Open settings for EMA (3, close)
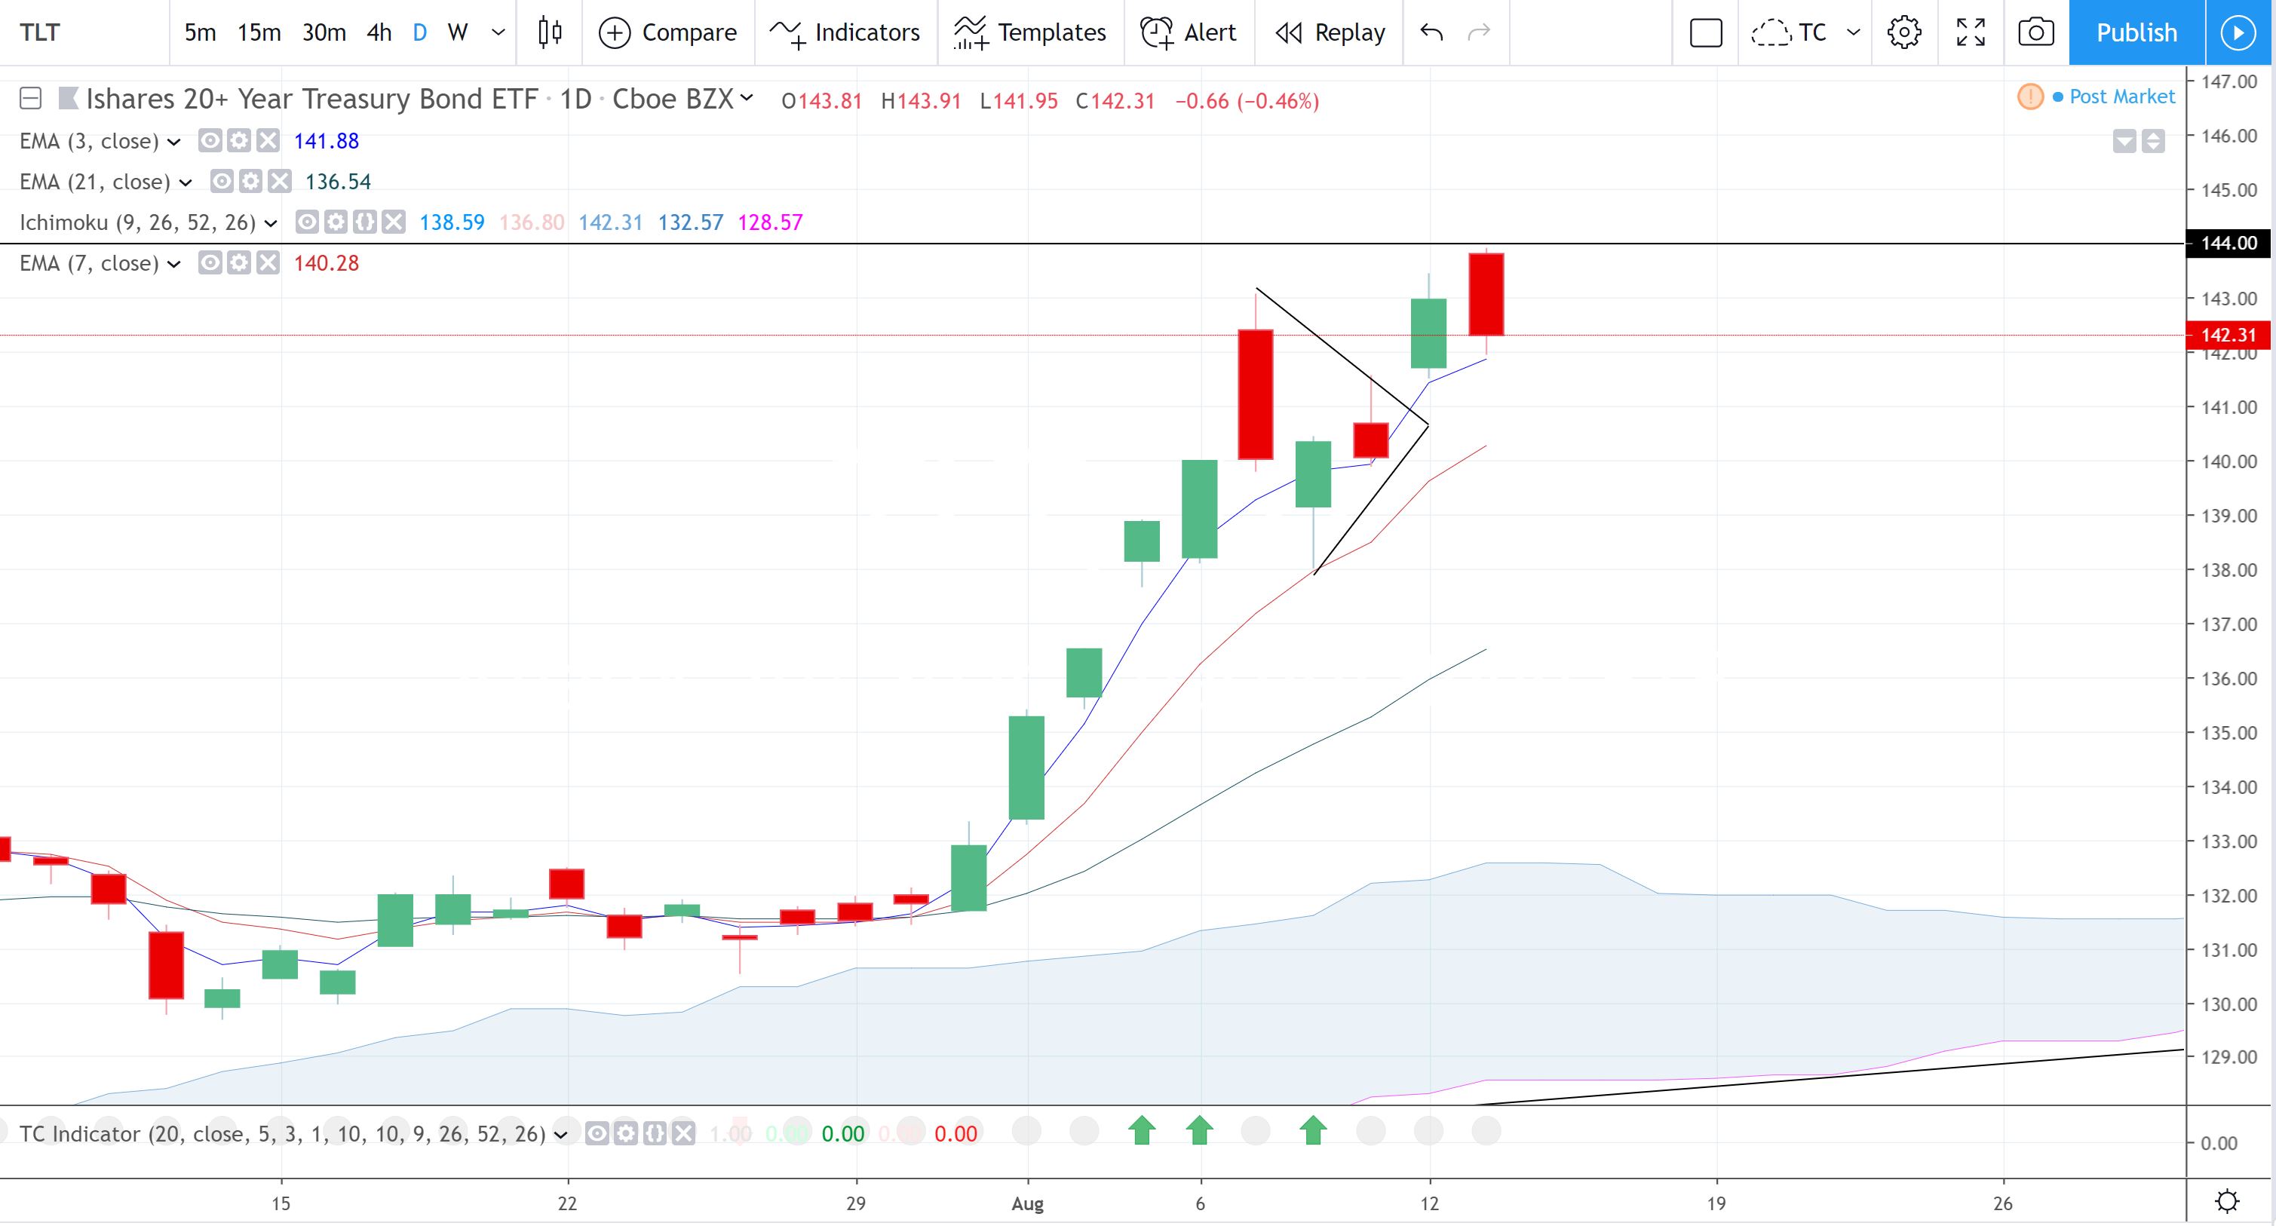 [x=238, y=140]
